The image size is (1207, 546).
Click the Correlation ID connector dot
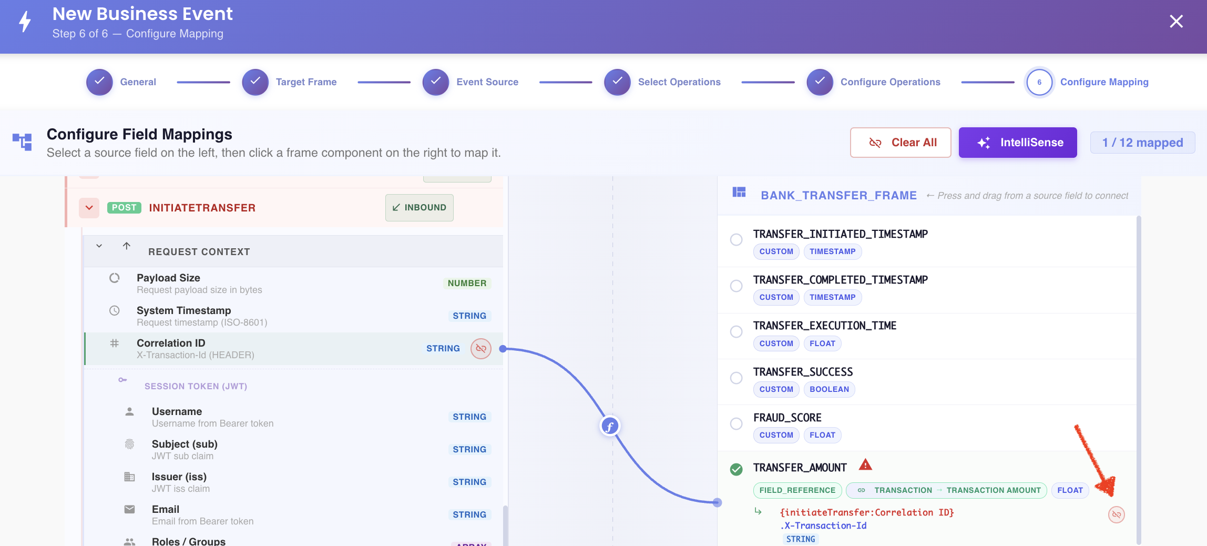(503, 349)
